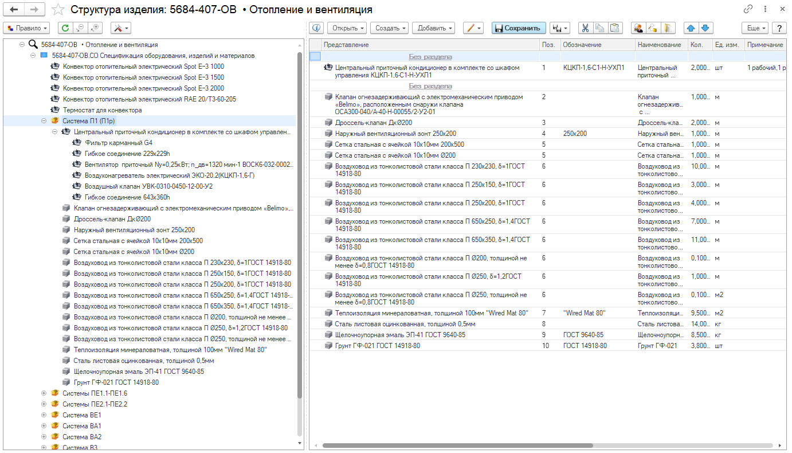
Task: Click the refresh structure icon
Action: pyautogui.click(x=65, y=28)
